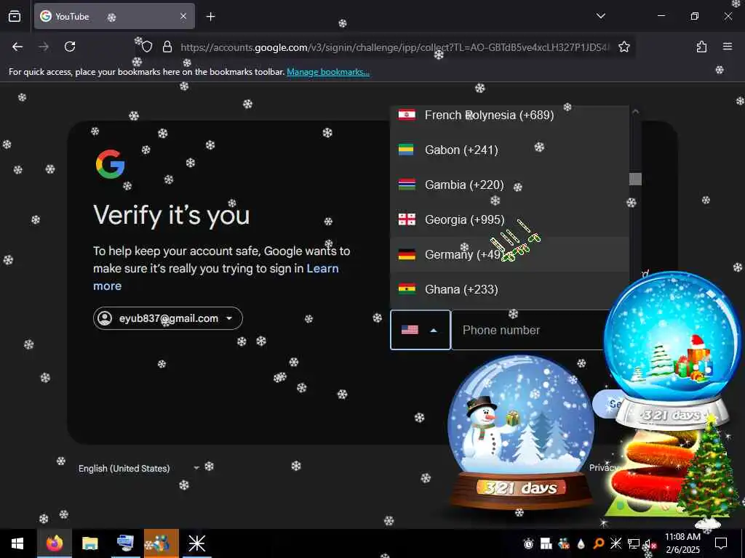Click the clock tray icon
The width and height of the screenshot is (745, 558).
tap(528, 543)
